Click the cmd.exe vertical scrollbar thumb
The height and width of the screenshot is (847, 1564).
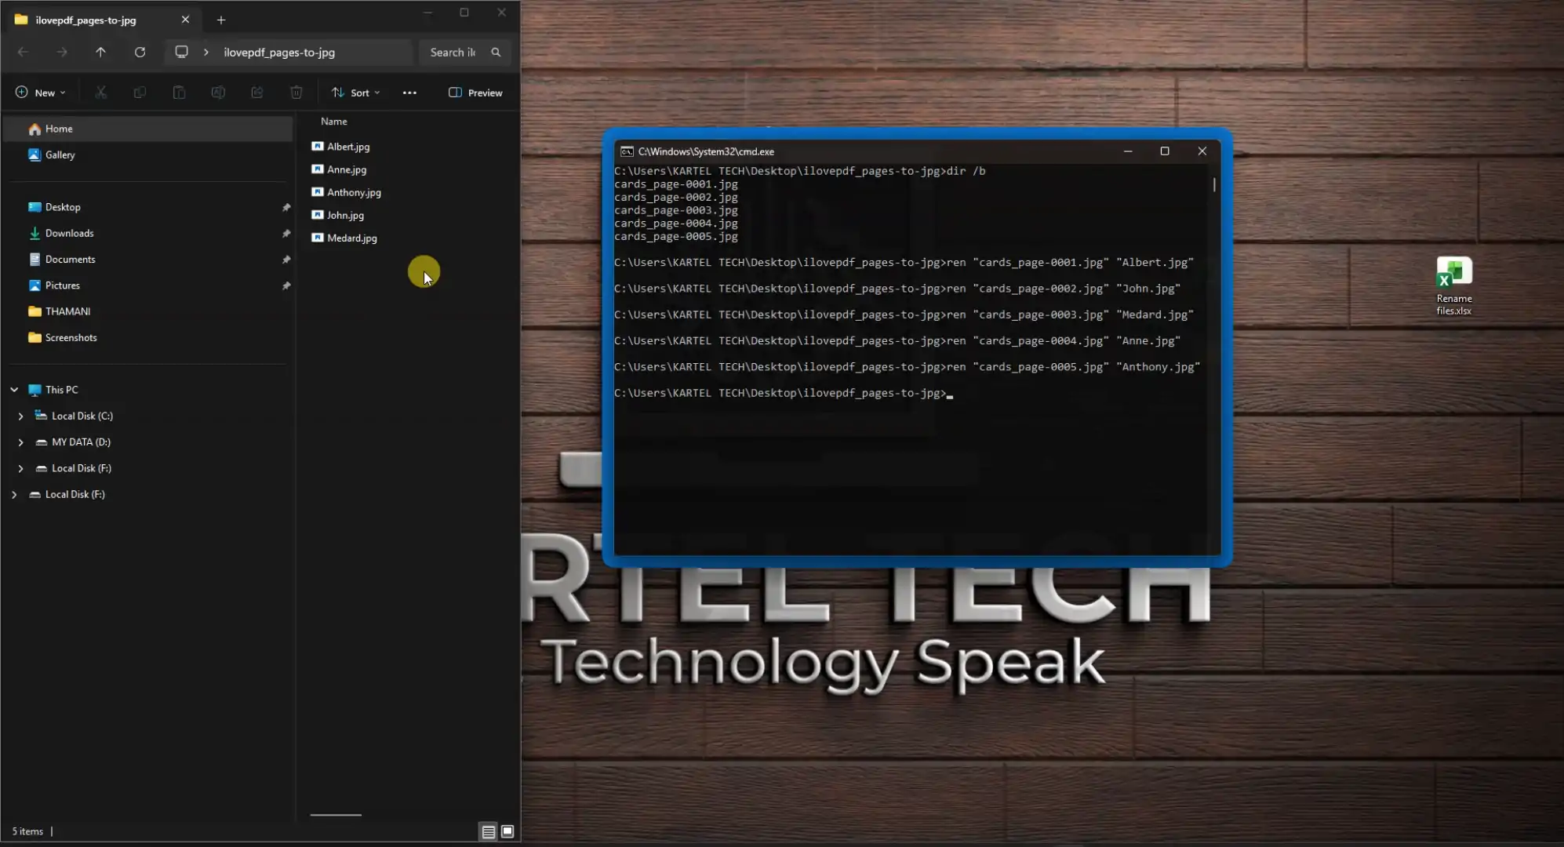pos(1214,184)
